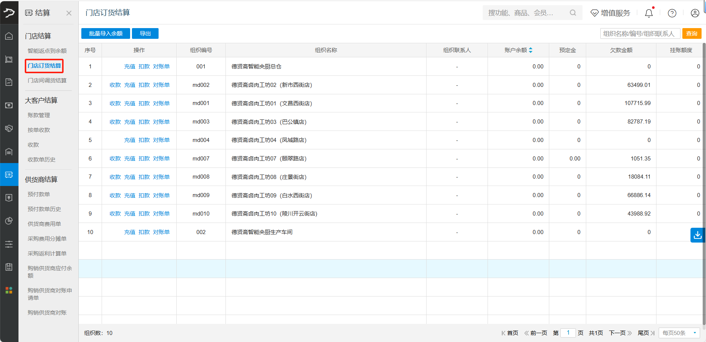Click 对账单 for md003 row
The height and width of the screenshot is (342, 706).
click(161, 122)
